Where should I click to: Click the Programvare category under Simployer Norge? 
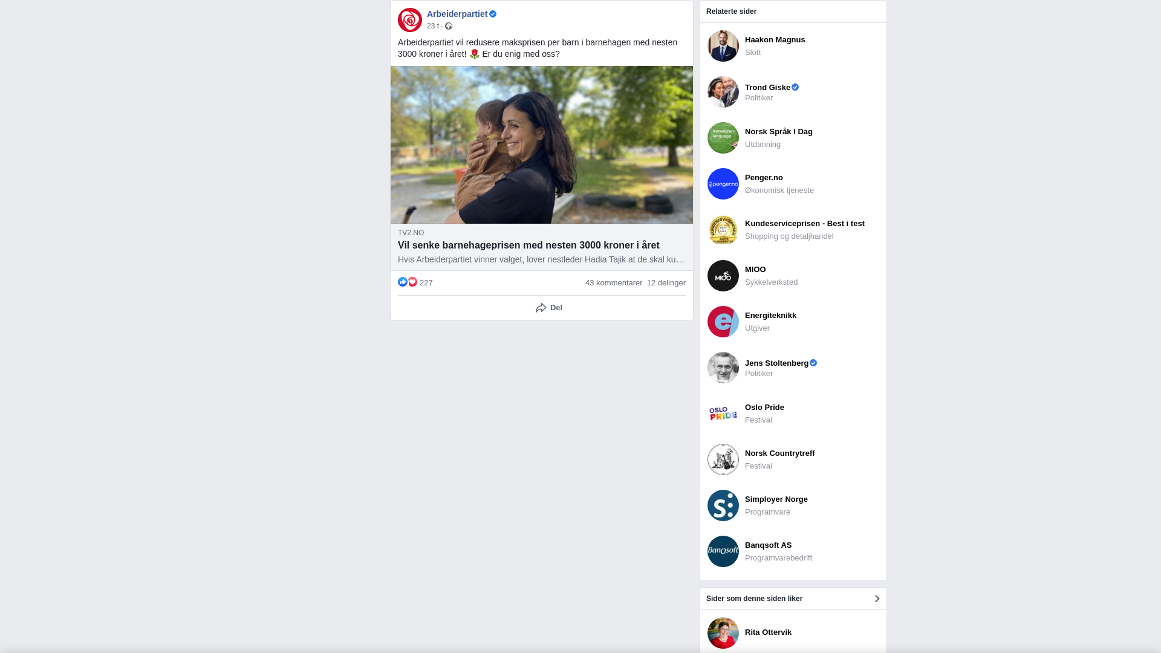pos(767,512)
